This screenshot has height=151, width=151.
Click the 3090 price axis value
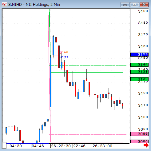(x=143, y=129)
